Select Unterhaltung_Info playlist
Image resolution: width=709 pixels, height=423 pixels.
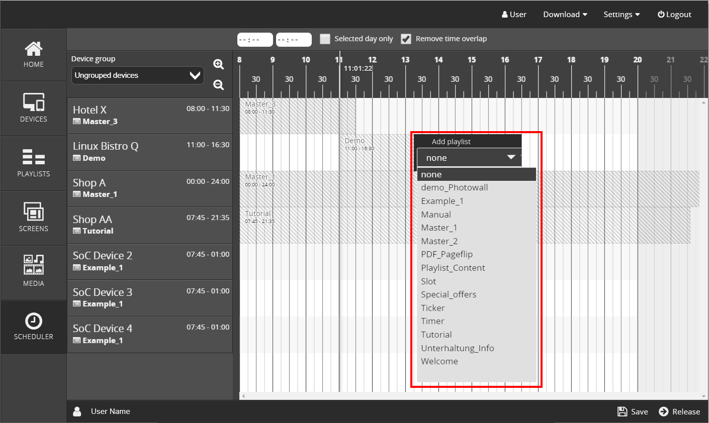[477, 348]
